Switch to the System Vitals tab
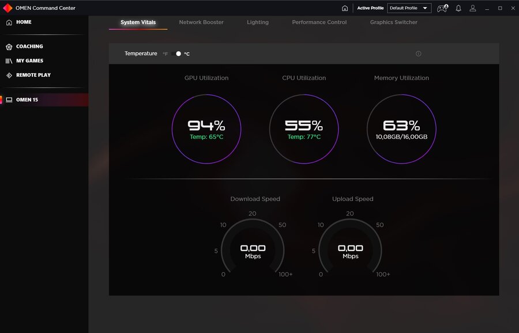Screen dimensions: 519x333 [x=138, y=22]
